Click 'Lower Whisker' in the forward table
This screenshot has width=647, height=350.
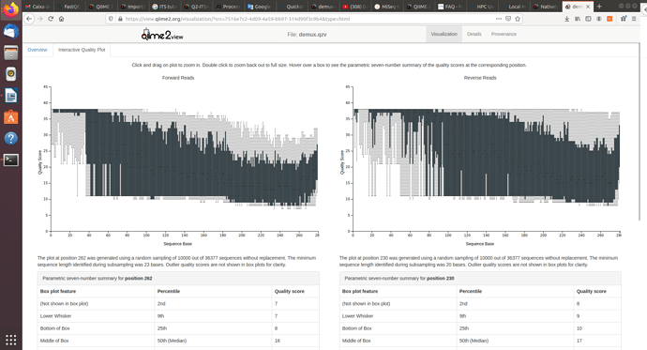(55, 315)
